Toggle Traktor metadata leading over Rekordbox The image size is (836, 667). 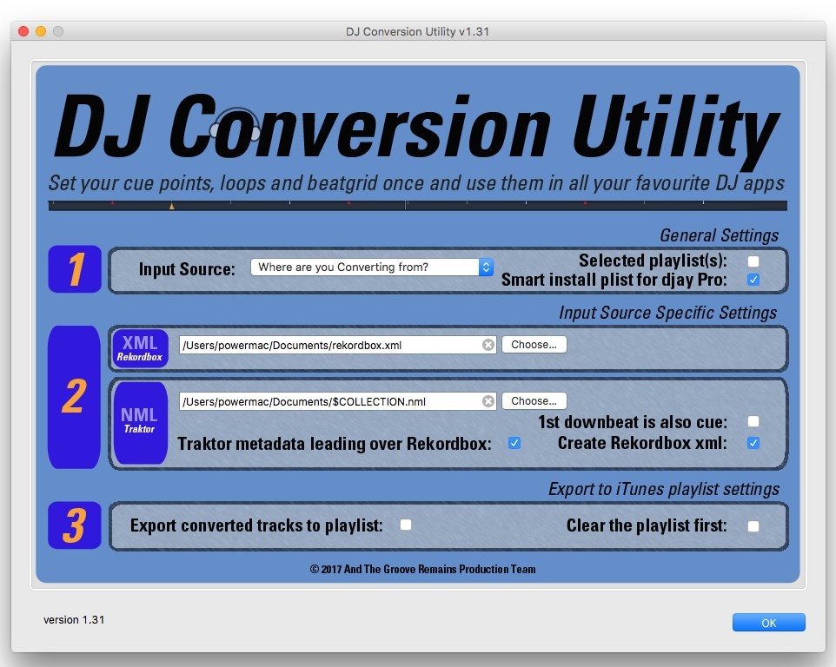[514, 443]
